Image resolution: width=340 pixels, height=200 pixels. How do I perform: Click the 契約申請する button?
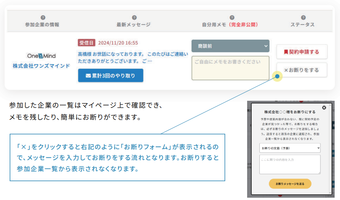coord(302,52)
